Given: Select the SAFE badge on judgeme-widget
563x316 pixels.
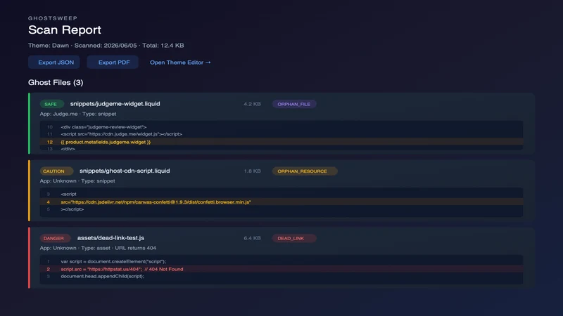Looking at the screenshot, I should coord(51,104).
